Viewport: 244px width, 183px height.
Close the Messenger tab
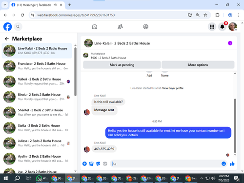tap(61, 5)
